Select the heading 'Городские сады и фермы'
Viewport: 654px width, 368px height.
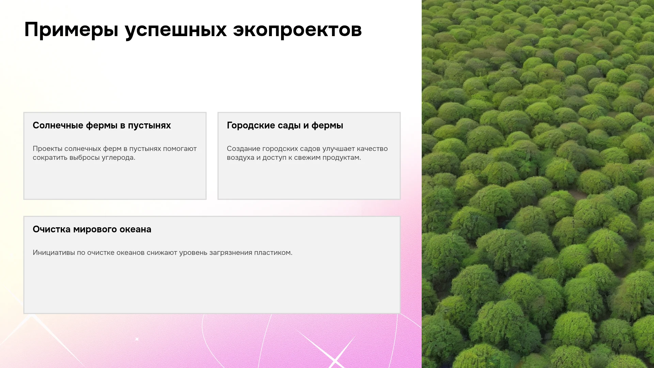[285, 125]
